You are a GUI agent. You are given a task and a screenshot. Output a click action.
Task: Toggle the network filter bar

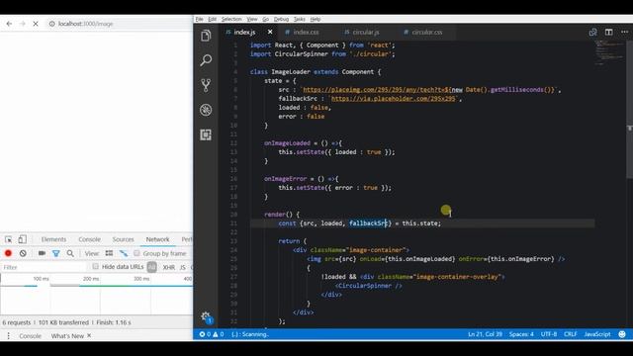point(56,253)
